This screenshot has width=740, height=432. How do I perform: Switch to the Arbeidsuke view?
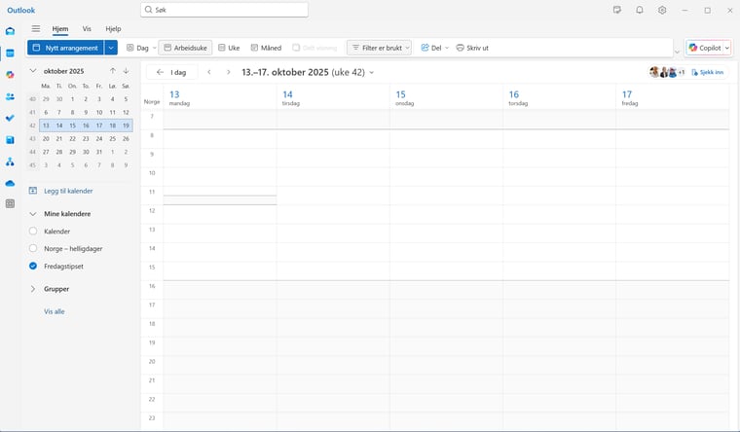click(185, 48)
